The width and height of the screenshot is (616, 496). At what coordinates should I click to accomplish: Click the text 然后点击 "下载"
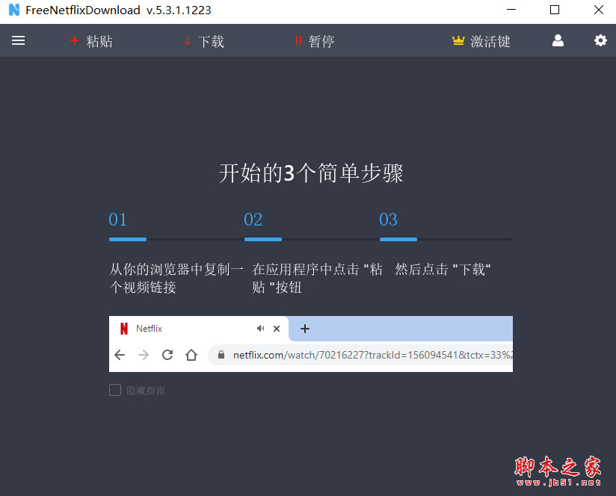click(443, 270)
